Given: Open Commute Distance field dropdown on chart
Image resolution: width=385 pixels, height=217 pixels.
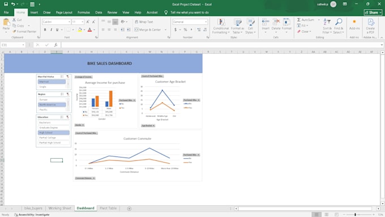Looking at the screenshot, I should point(85,178).
